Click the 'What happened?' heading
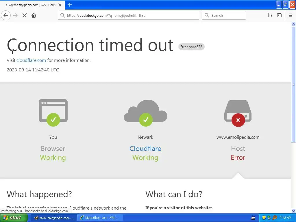Viewport: 296px width, 222px height. pos(39,194)
